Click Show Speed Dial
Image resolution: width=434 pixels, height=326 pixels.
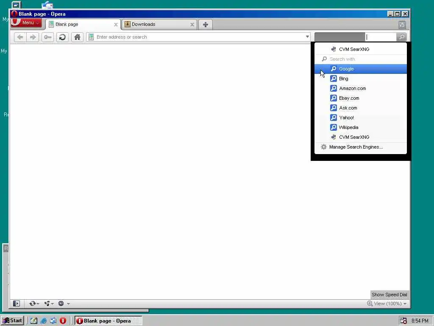coord(389,295)
